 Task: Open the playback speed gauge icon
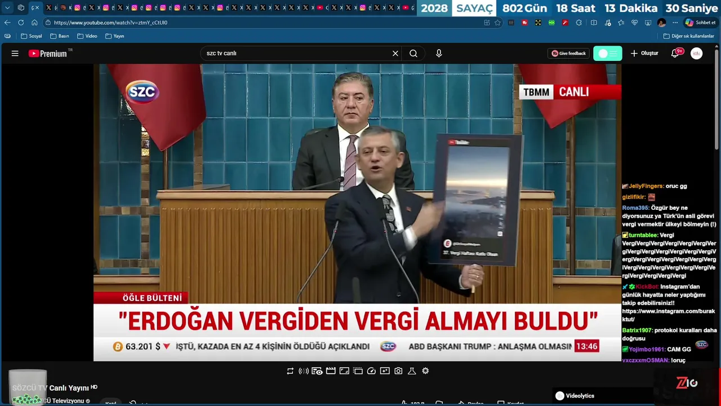click(371, 371)
